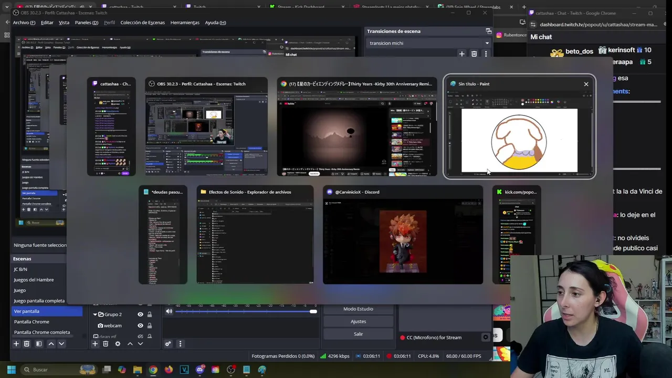
Task: Select the Juego scene
Action: pyautogui.click(x=47, y=290)
